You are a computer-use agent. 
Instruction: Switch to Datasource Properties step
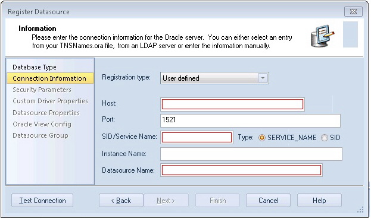(x=46, y=113)
